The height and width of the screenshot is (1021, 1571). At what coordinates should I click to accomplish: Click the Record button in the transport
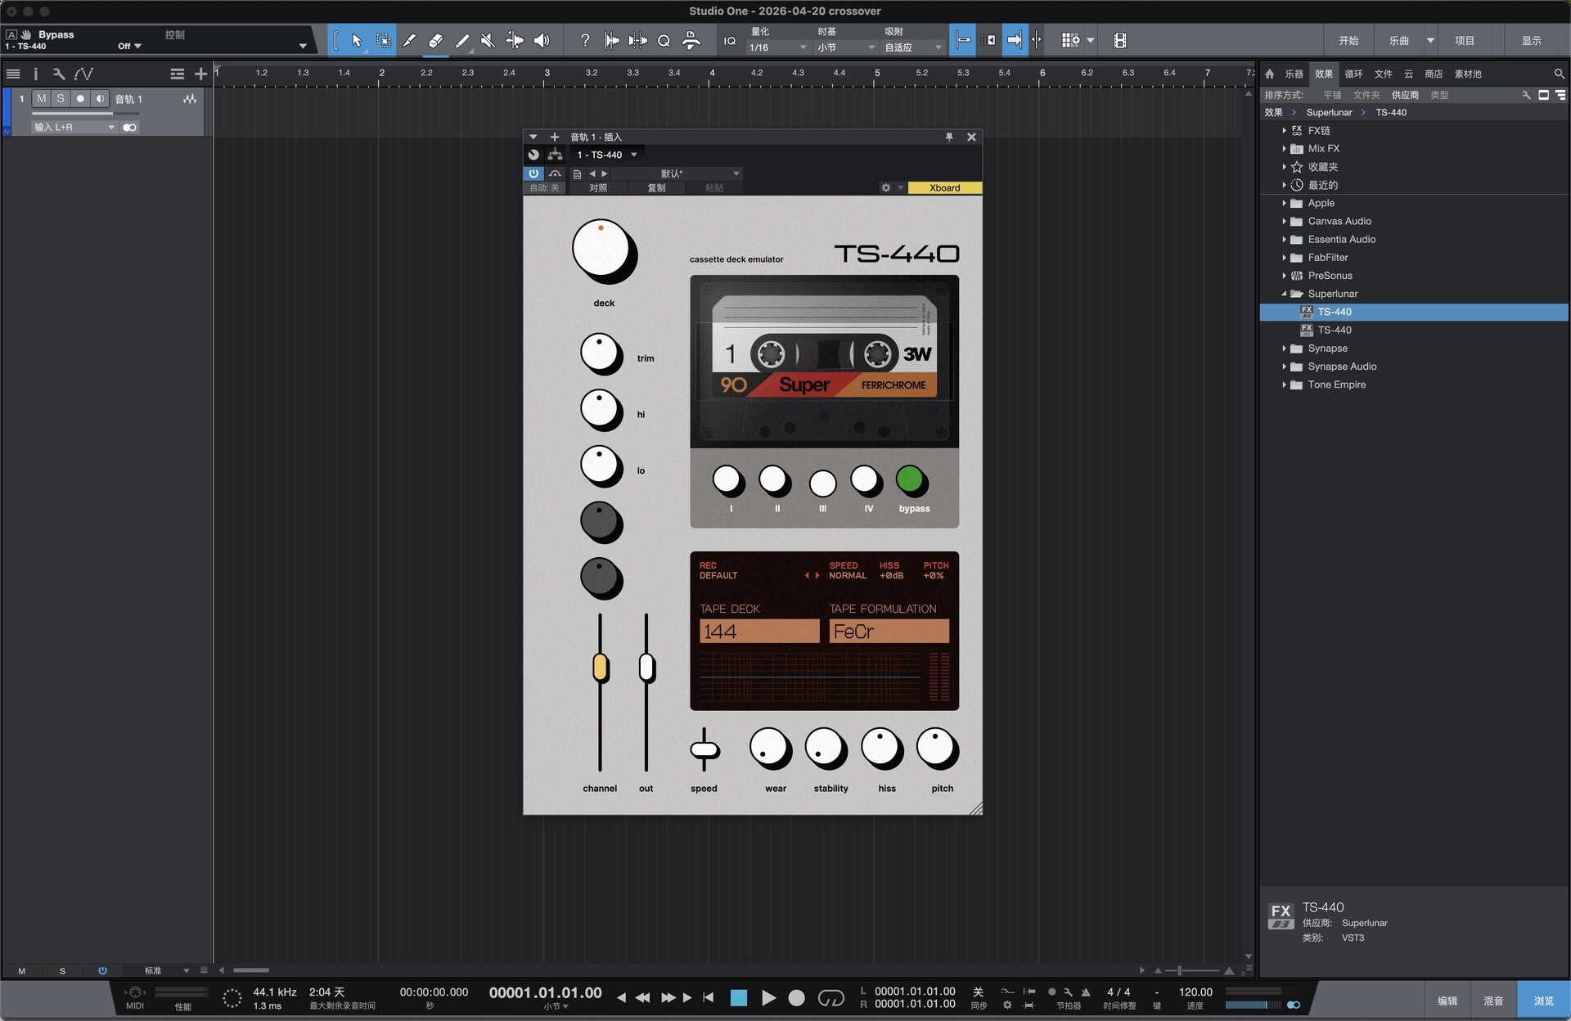[796, 997]
